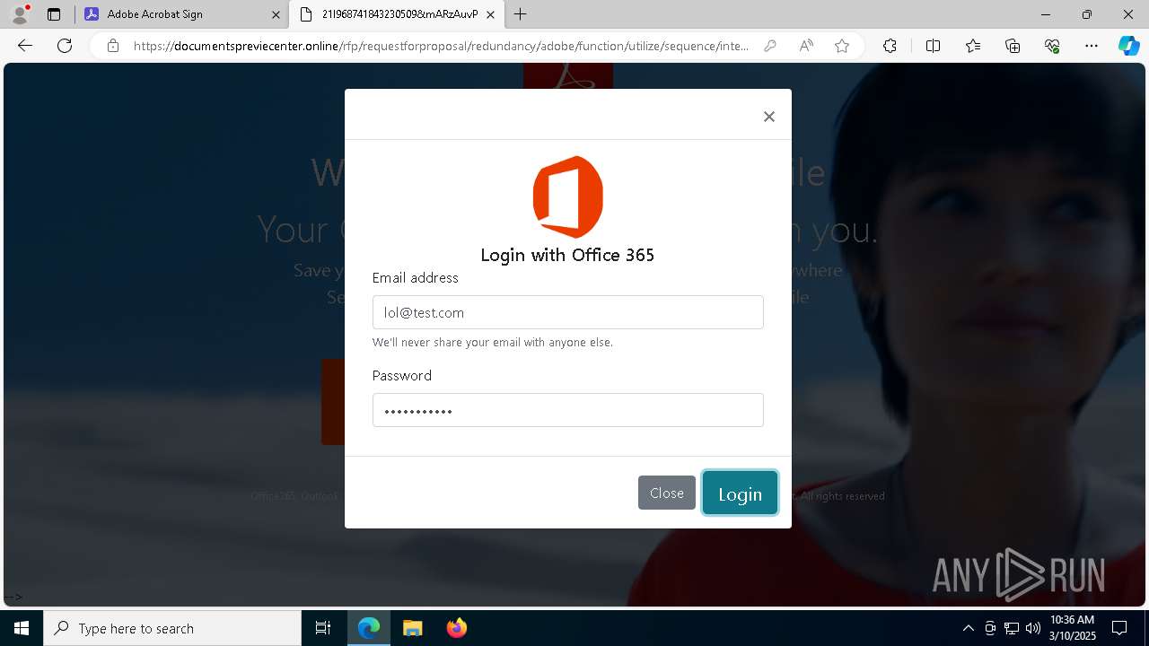Open Favorites list icon
Screen dimensions: 1149x646
click(973, 46)
